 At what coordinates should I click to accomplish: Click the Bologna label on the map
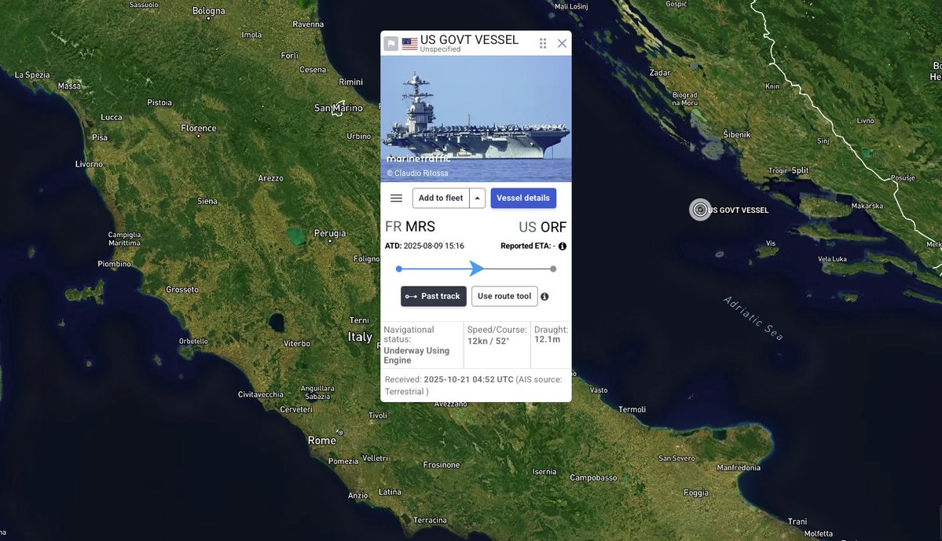[x=208, y=11]
